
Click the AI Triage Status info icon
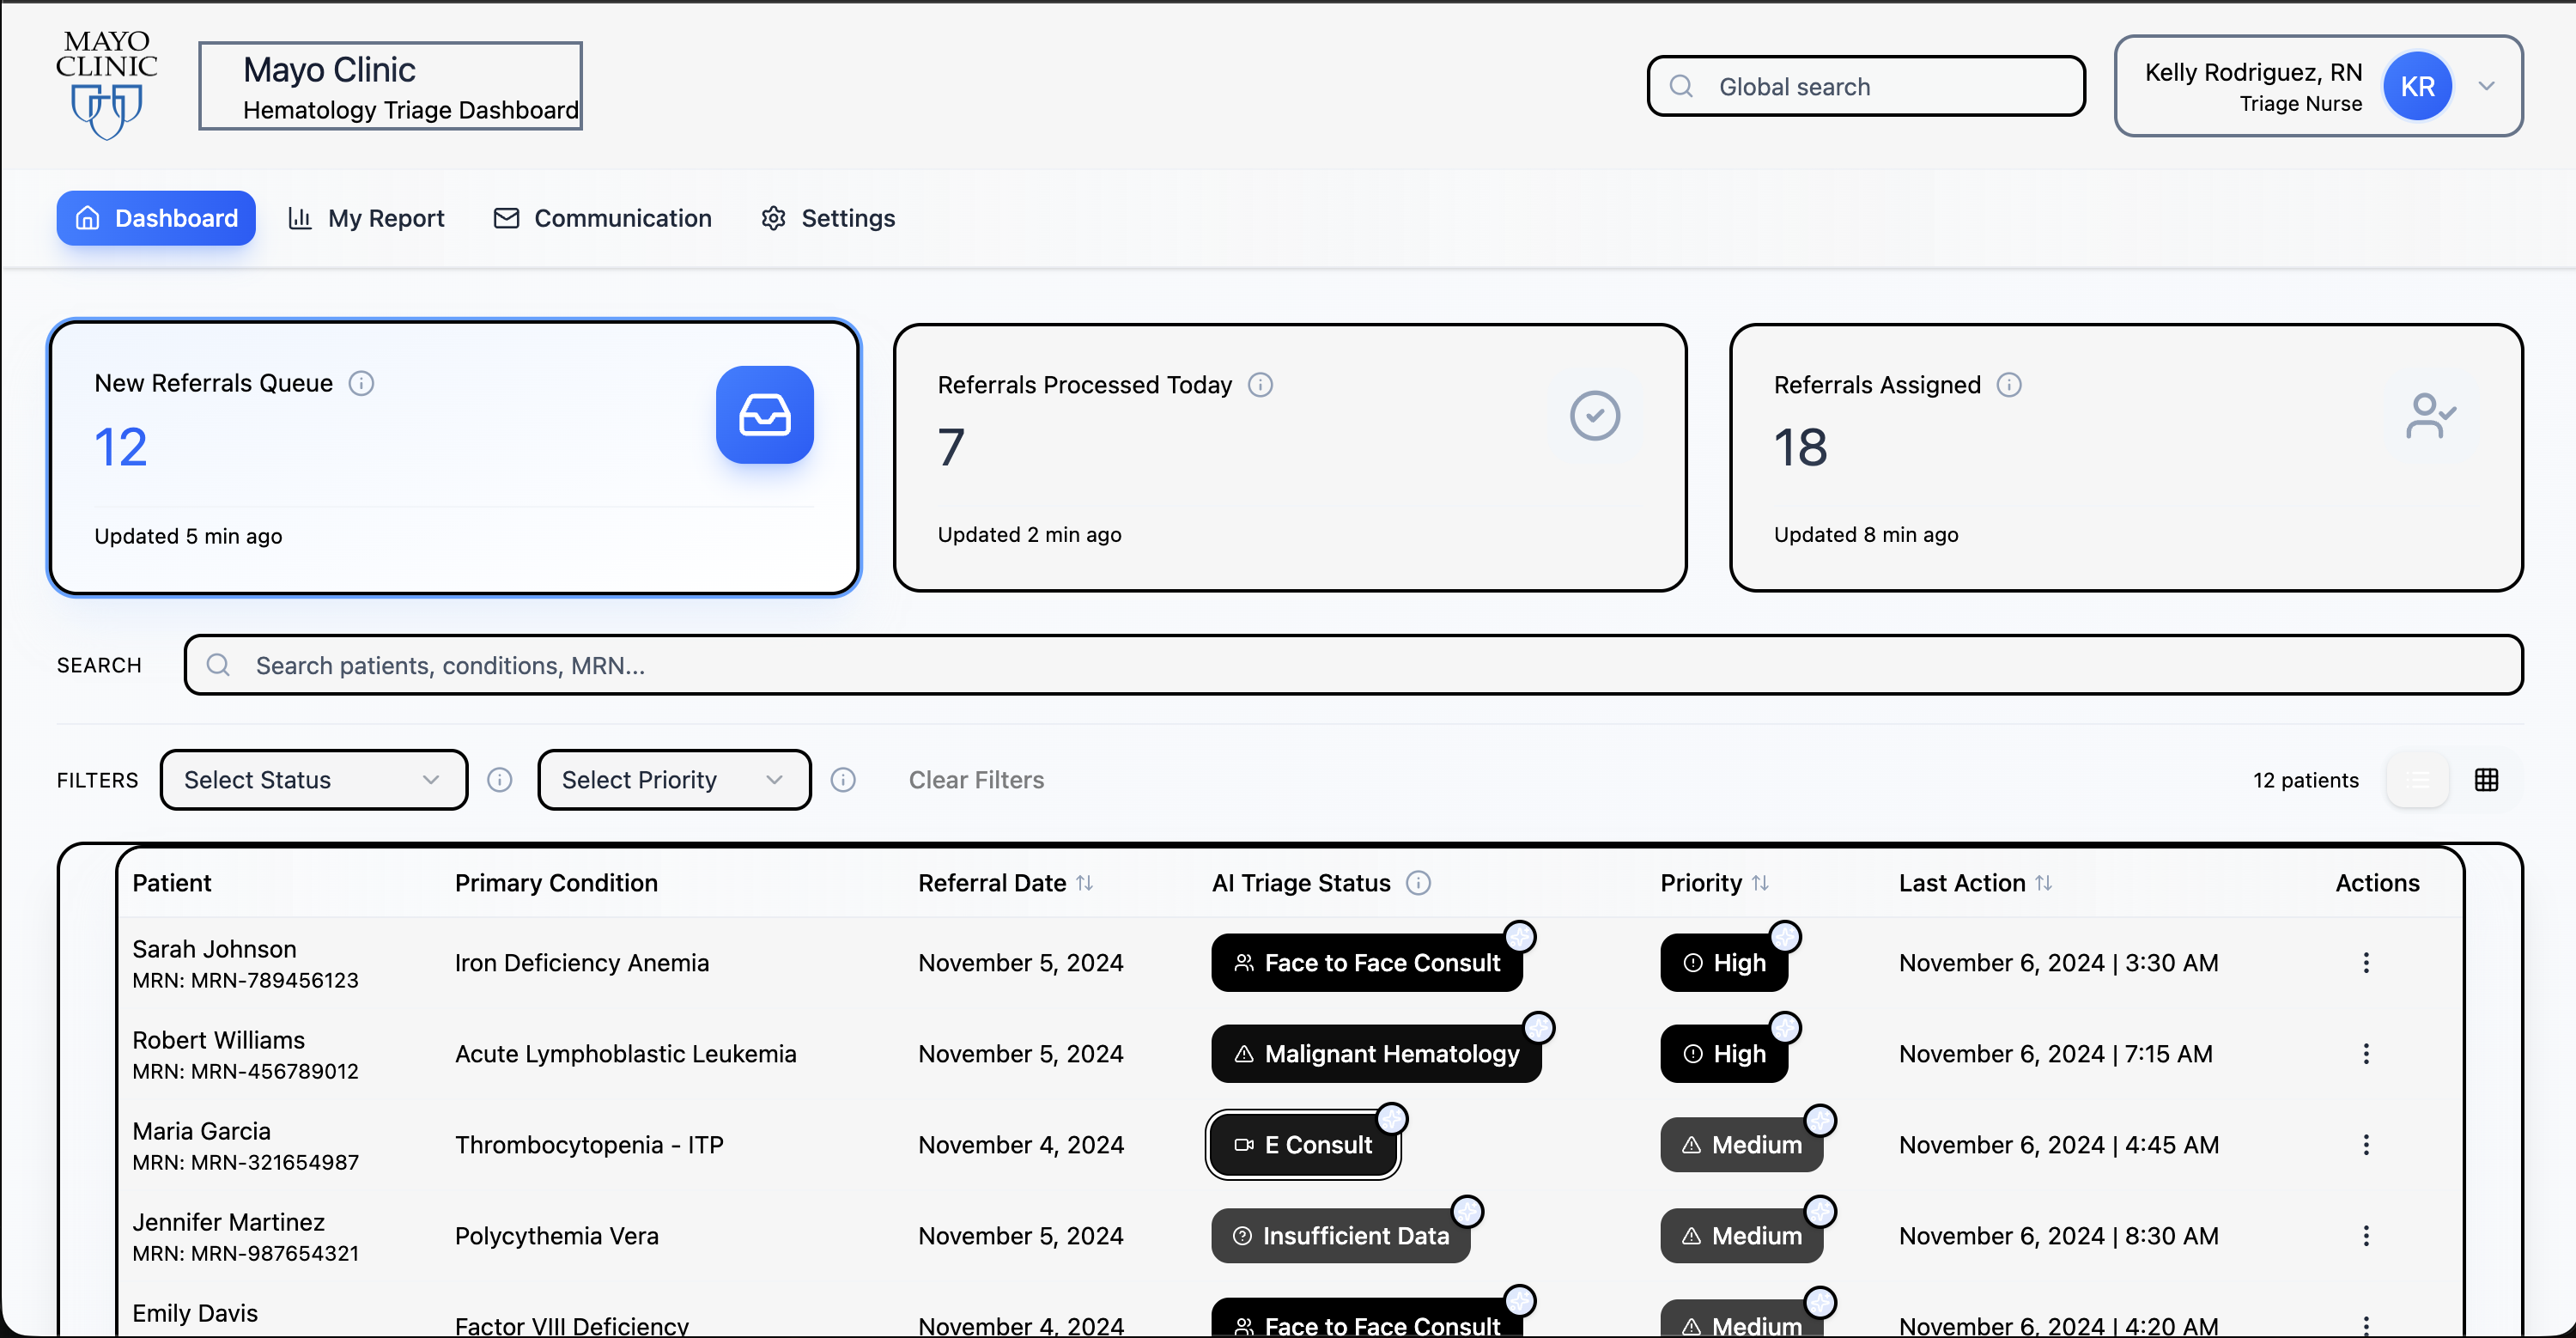click(x=1418, y=883)
